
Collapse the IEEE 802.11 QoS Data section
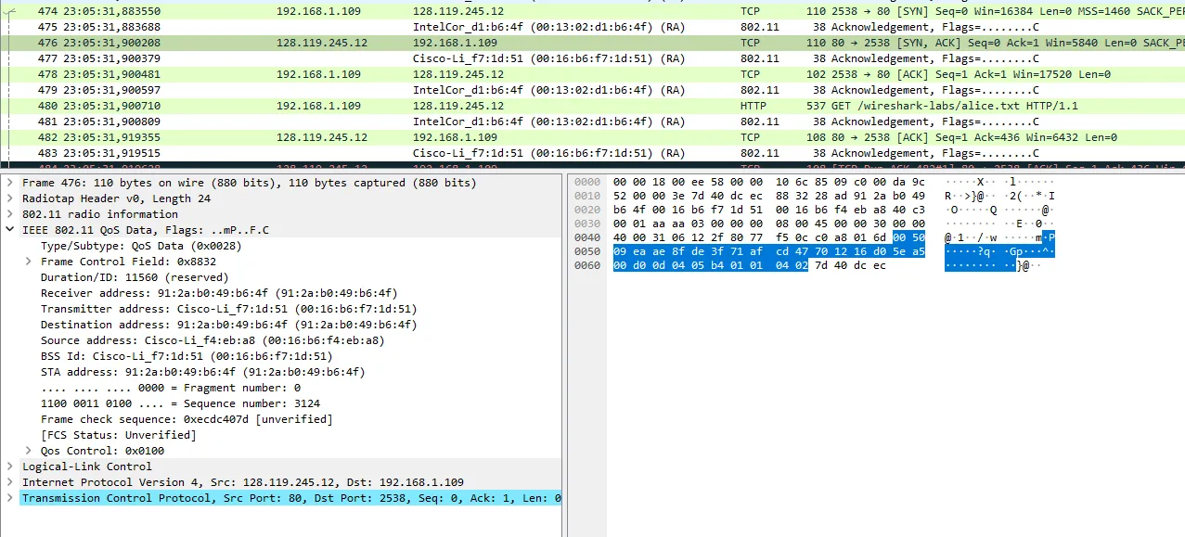10,230
